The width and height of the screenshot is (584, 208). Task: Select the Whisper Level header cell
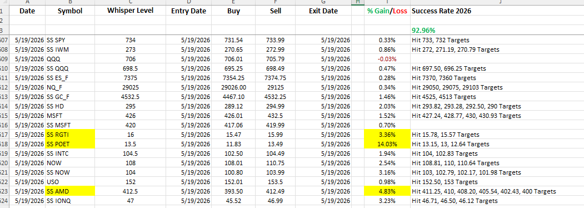pos(131,11)
